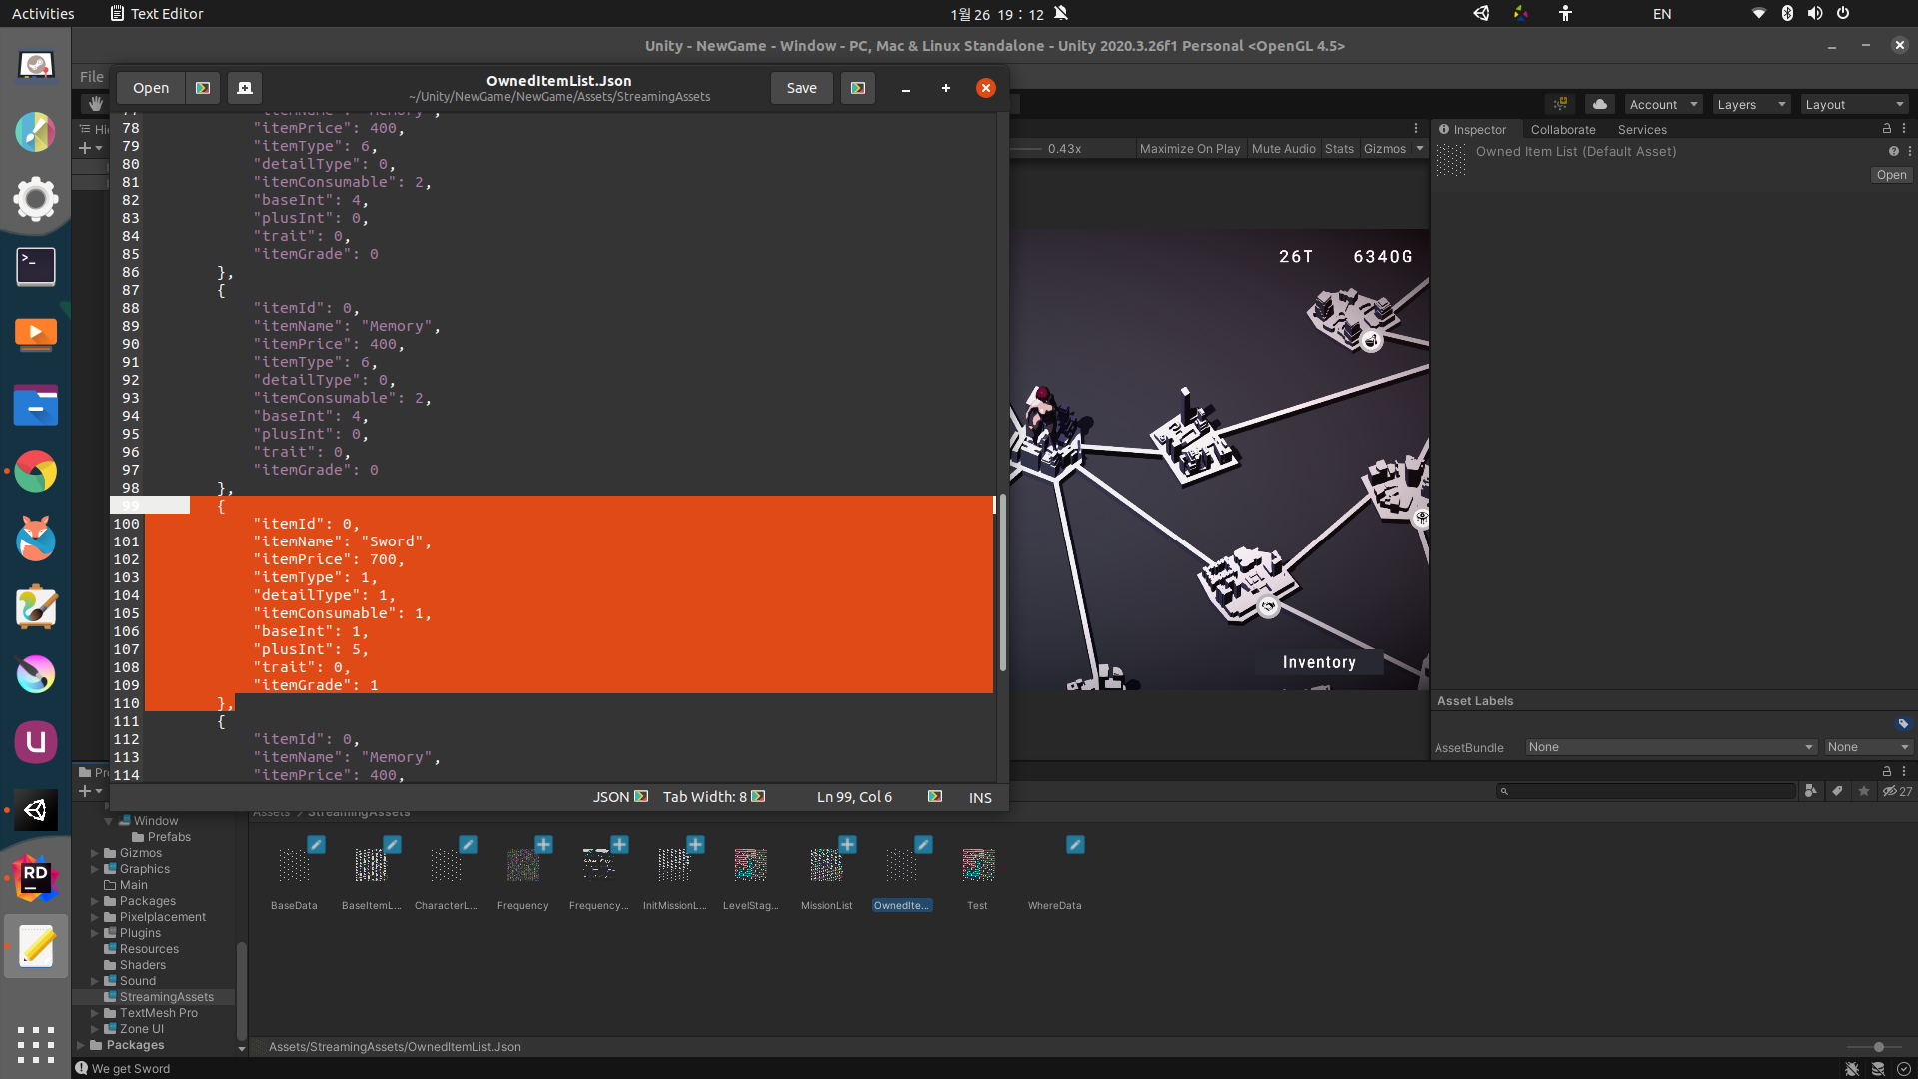Collapse the Window folder in Project tree
1918x1079 pixels.
[x=108, y=821]
